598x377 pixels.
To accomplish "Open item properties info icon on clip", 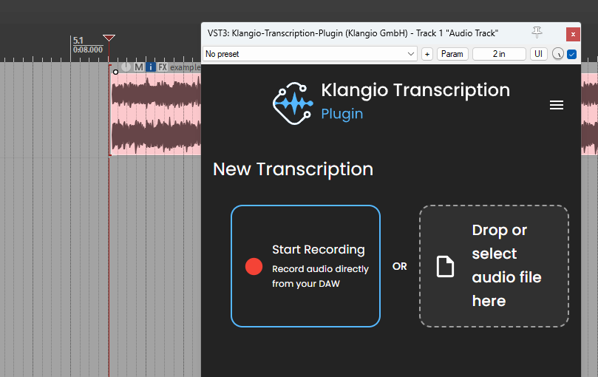I will pyautogui.click(x=151, y=67).
